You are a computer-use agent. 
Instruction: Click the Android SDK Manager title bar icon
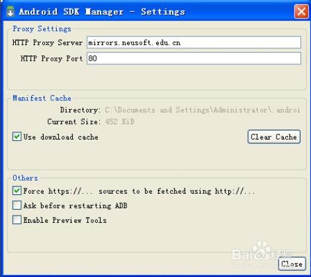[10, 11]
